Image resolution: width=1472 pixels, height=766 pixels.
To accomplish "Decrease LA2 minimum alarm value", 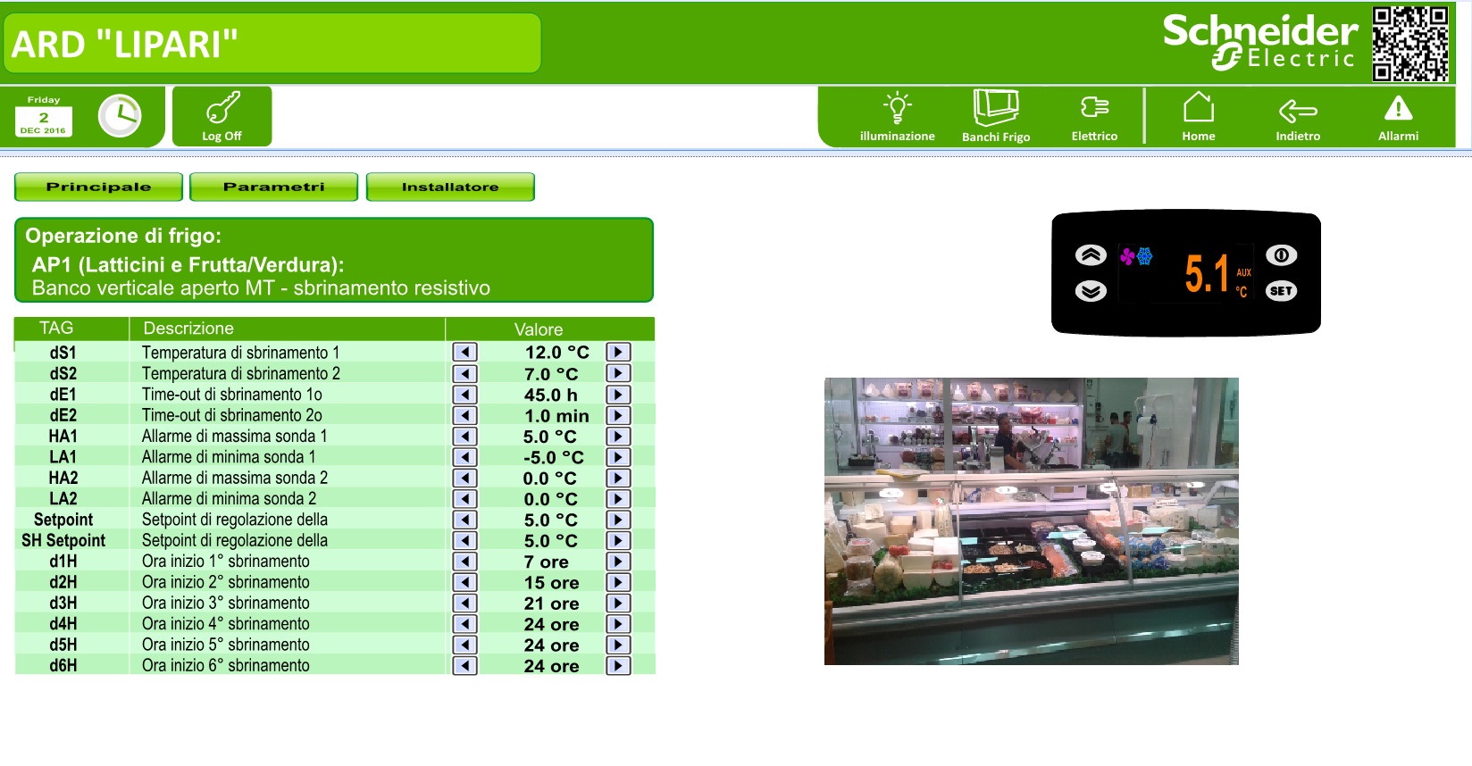I will point(464,499).
